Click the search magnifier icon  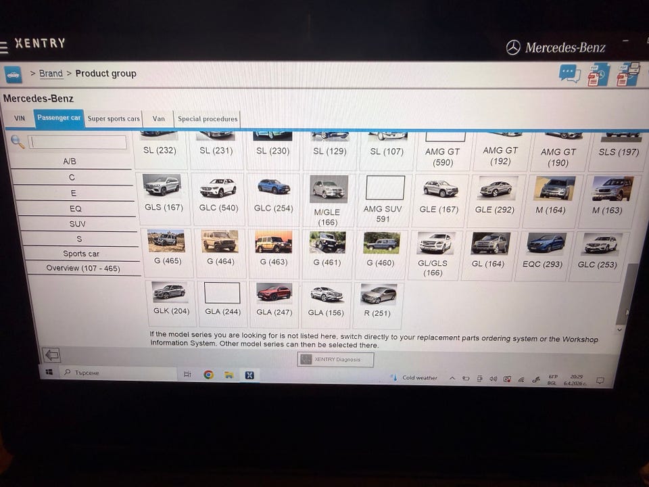[18, 141]
